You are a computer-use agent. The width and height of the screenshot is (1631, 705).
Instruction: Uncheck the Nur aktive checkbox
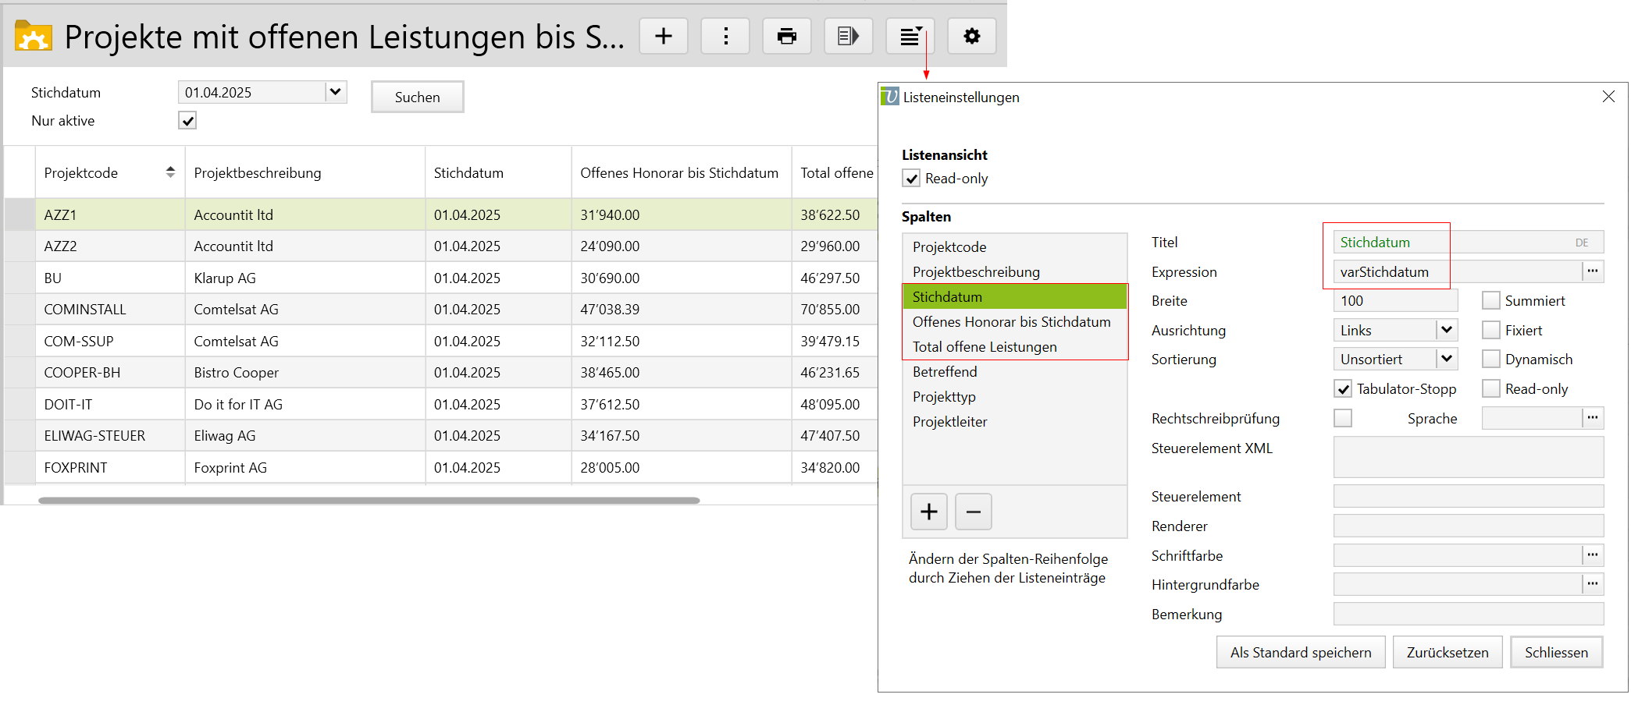click(187, 121)
